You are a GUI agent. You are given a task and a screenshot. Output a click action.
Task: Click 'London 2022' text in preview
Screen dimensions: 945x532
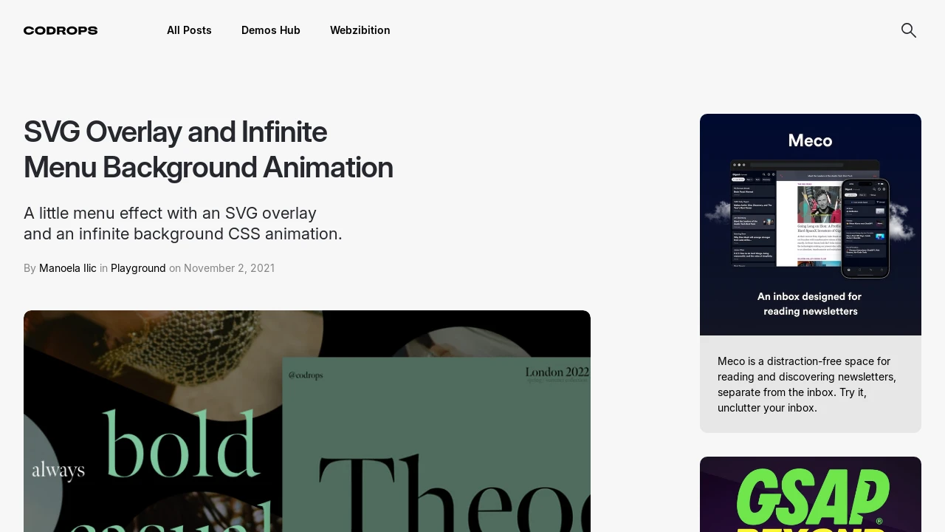(x=557, y=372)
